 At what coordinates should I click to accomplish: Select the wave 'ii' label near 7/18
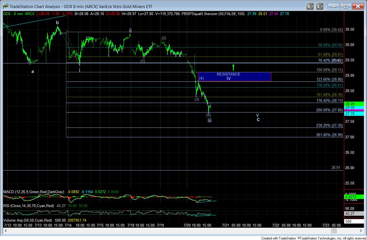130,30
